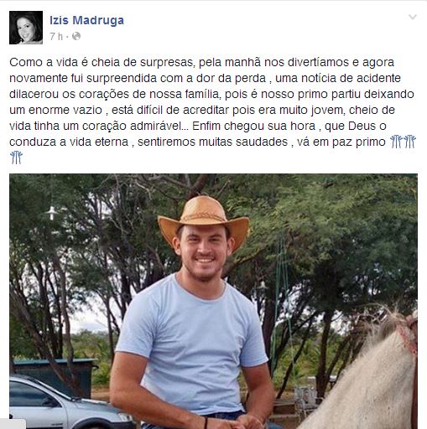Click the globe public privacy icon
Viewport: 427px width, 429px height.
click(76, 36)
